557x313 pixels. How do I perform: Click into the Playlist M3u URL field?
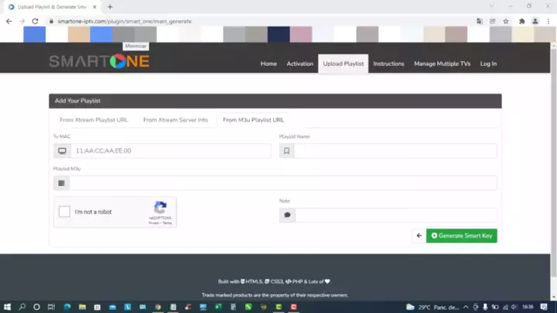click(283, 183)
